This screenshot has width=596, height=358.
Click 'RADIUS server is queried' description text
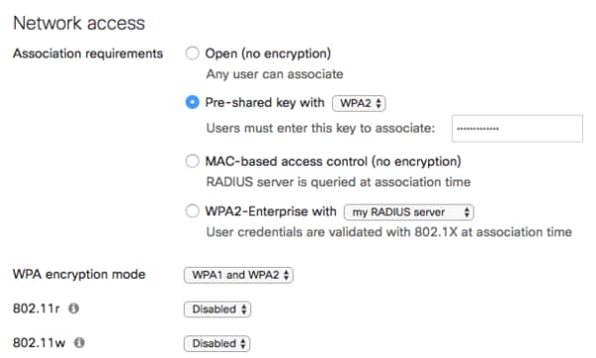coord(339,182)
